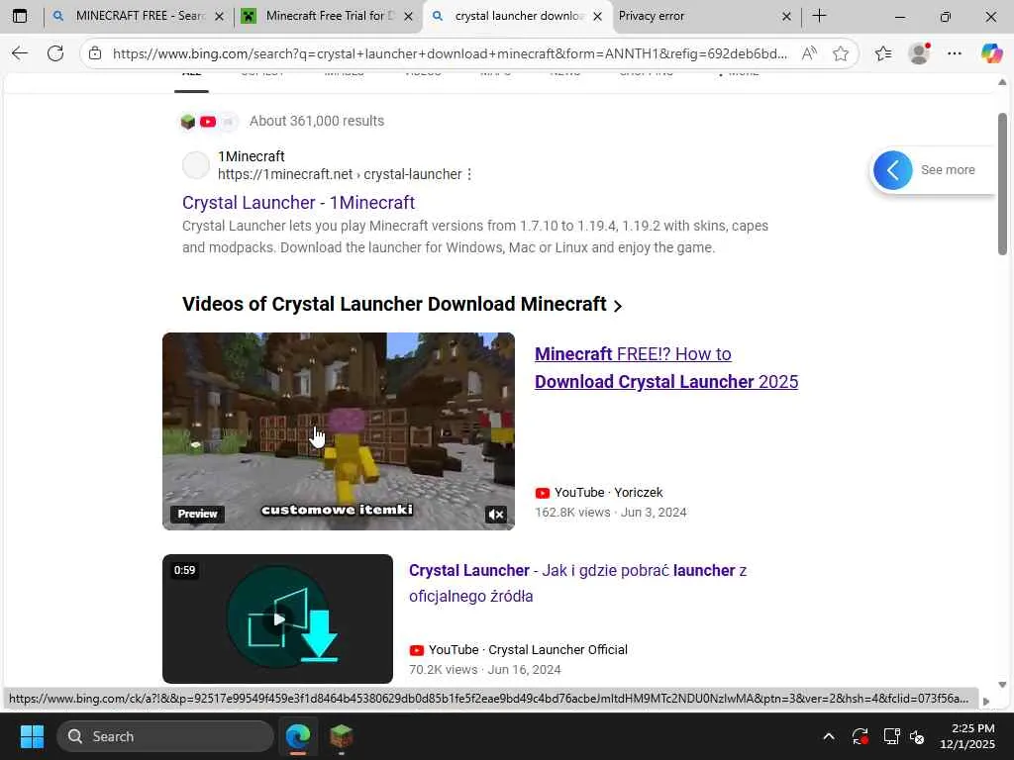Image resolution: width=1014 pixels, height=760 pixels.
Task: Play the Minecraft FREE video thumbnail
Action: tap(339, 431)
